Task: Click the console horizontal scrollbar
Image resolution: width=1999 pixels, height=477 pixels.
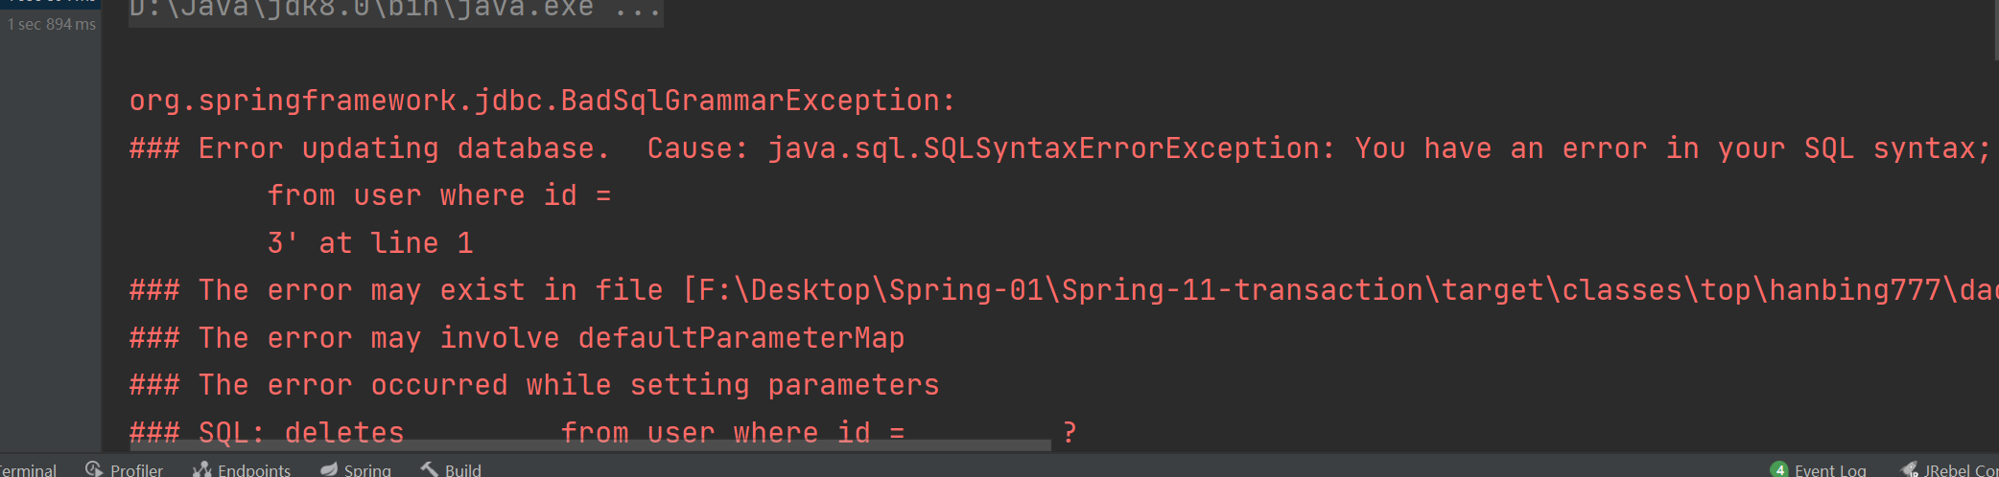Action: tap(590, 445)
